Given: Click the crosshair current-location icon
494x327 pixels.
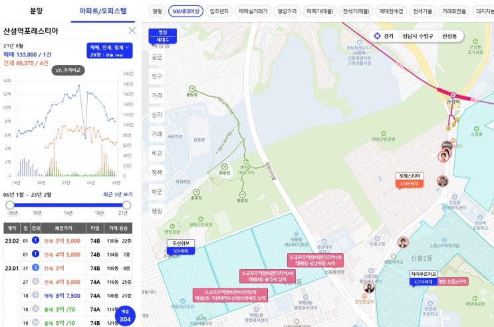Looking at the screenshot, I should pos(377,36).
